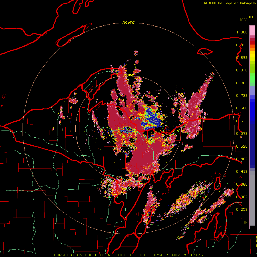Click the 0.413 color scale value
The width and height of the screenshot is (257, 257).
tap(242, 172)
